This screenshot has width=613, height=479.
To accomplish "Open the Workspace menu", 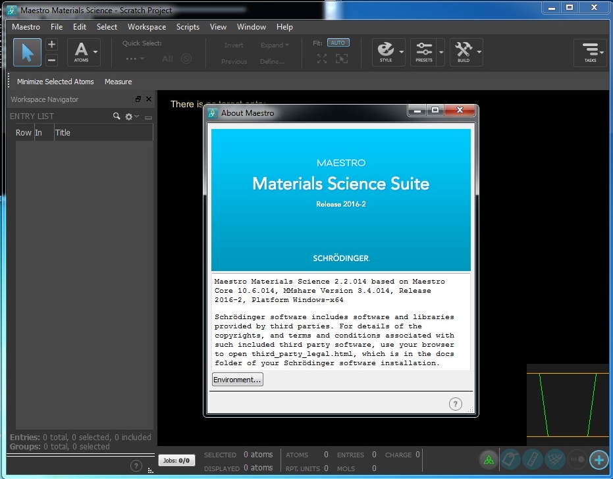I will [x=147, y=27].
